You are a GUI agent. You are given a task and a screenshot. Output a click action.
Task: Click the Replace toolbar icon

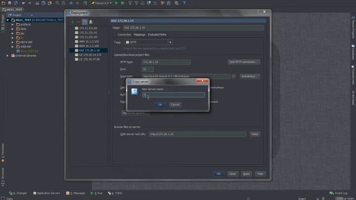coord(63,3)
